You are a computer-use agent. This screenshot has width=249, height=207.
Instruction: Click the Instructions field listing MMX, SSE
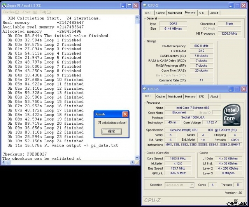[x=203, y=145]
